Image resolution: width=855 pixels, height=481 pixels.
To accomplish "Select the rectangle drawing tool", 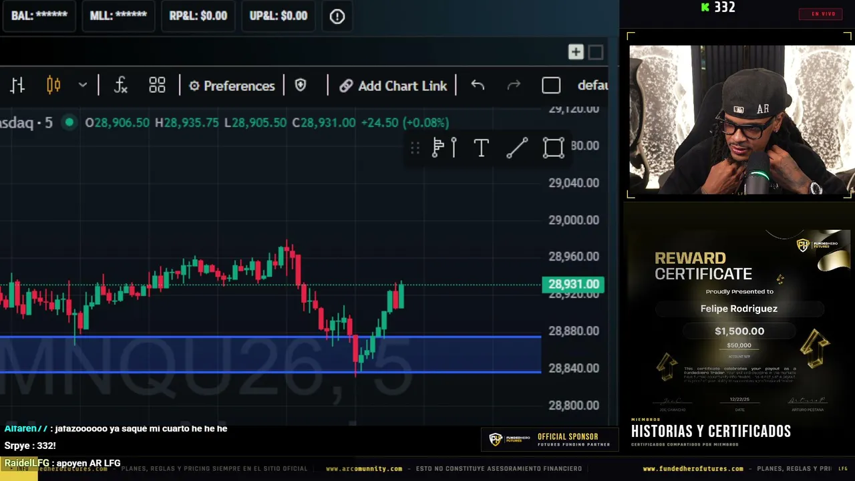I will tap(553, 148).
